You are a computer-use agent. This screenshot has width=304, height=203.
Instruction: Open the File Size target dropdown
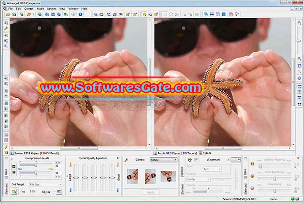pos(45,184)
